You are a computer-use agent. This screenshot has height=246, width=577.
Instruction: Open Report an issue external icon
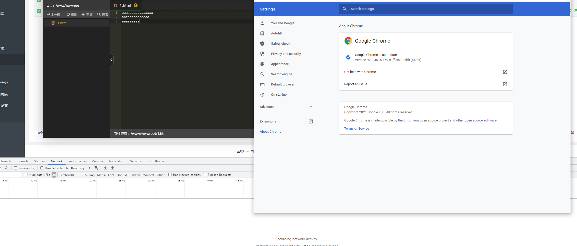pos(505,84)
